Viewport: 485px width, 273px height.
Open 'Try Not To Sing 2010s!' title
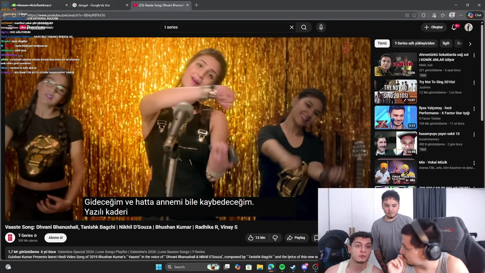click(437, 82)
